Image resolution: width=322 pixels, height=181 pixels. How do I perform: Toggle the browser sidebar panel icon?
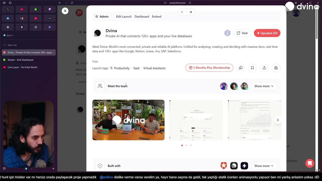[x=10, y=3]
